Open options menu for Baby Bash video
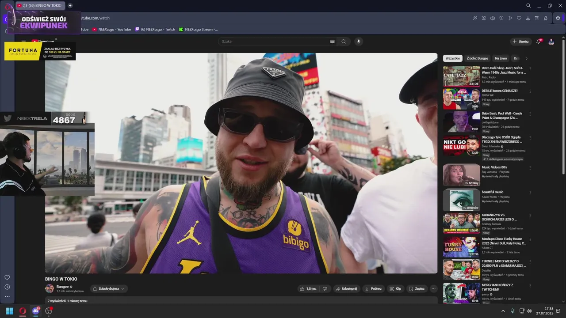 [530, 114]
